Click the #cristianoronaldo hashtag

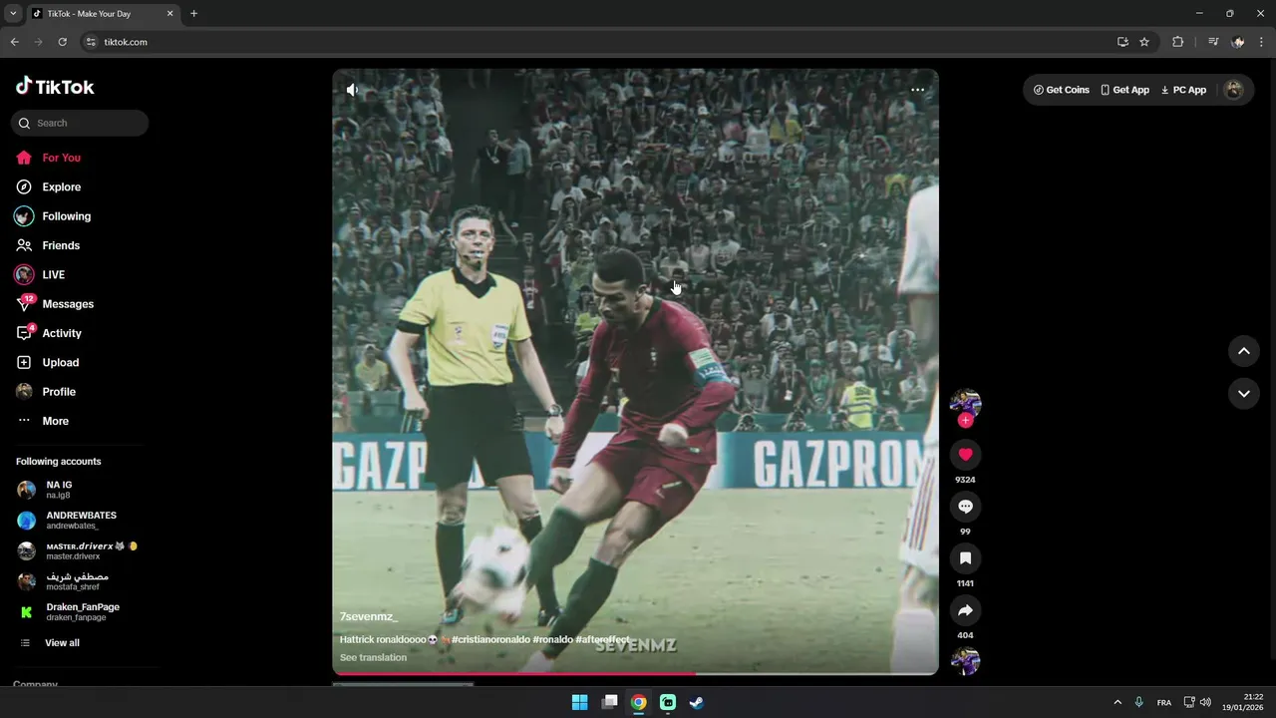tap(490, 639)
